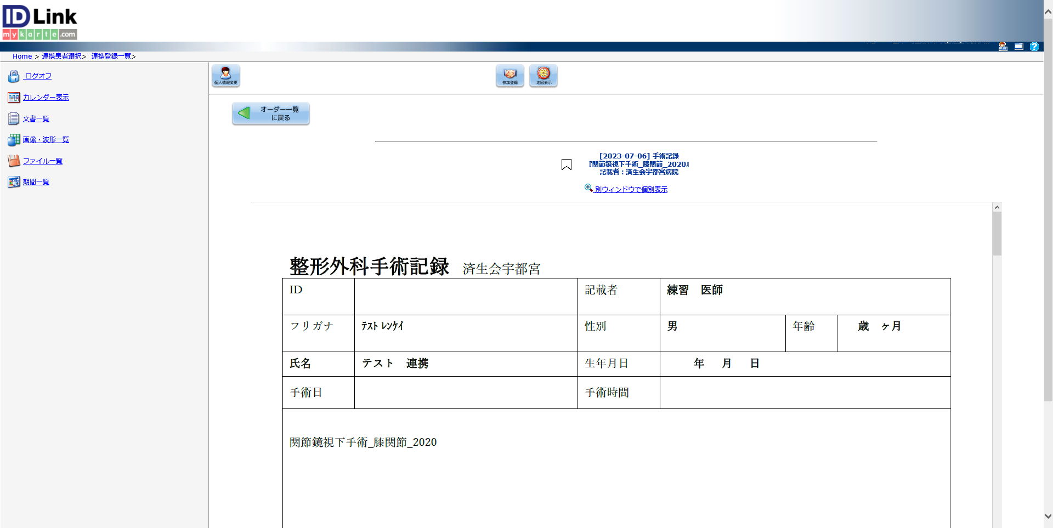The width and height of the screenshot is (1053, 528).
Task: Open 個人情報変更 (personal info) toolbar icon
Action: 225,76
